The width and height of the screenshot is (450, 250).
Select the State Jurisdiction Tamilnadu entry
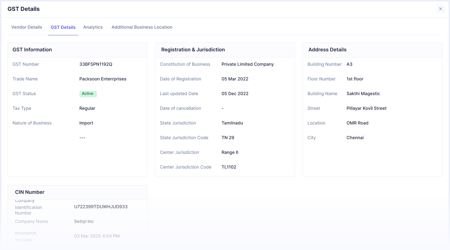232,123
